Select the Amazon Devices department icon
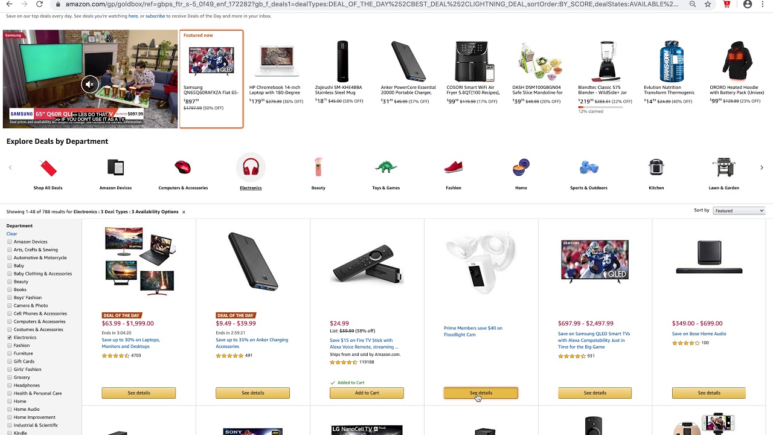The height and width of the screenshot is (435, 773). coord(115,168)
